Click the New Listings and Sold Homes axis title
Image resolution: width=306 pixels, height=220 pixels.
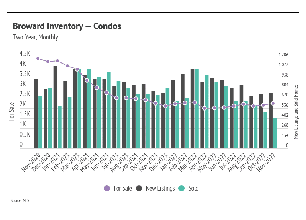296,112
